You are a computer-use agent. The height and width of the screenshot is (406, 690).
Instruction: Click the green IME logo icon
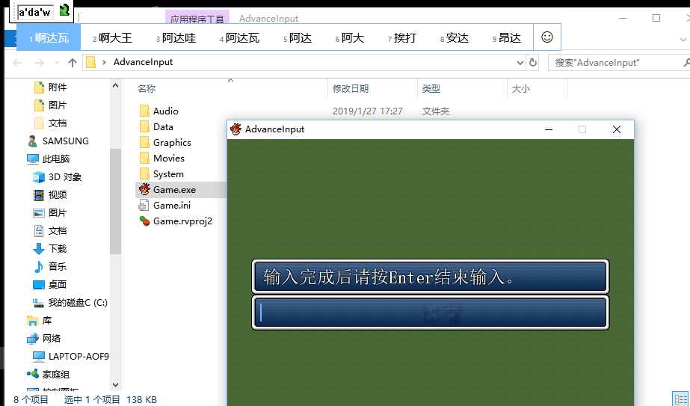click(64, 10)
